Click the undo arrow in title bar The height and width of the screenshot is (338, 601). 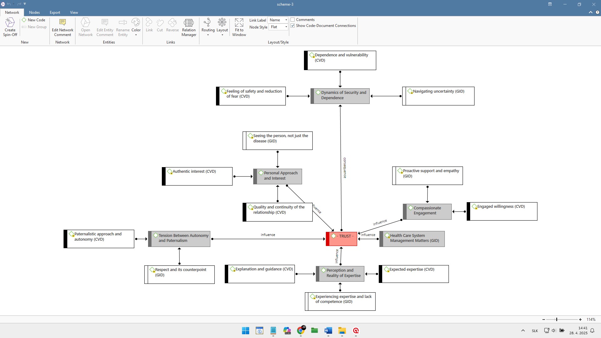9,4
